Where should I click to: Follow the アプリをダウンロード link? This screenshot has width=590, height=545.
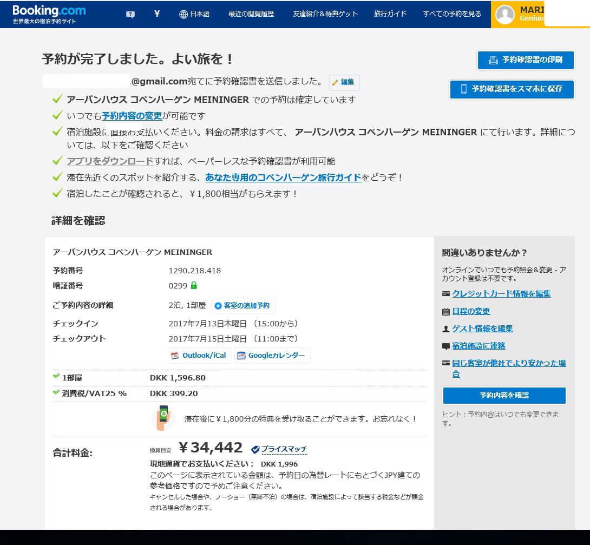(x=110, y=161)
